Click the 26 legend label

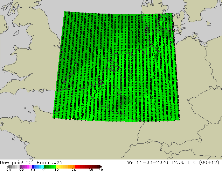tap(74, 170)
